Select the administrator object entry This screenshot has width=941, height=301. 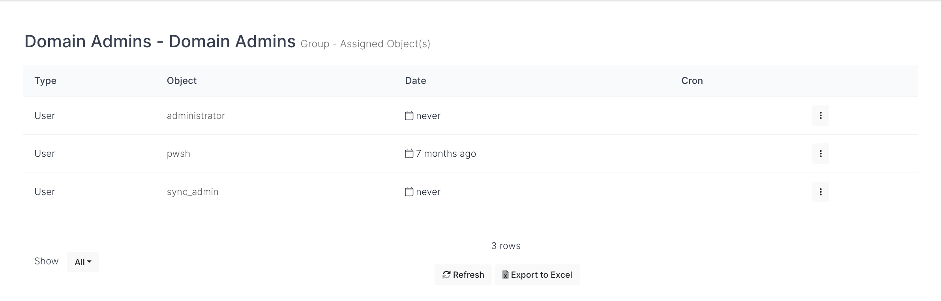[x=196, y=116]
